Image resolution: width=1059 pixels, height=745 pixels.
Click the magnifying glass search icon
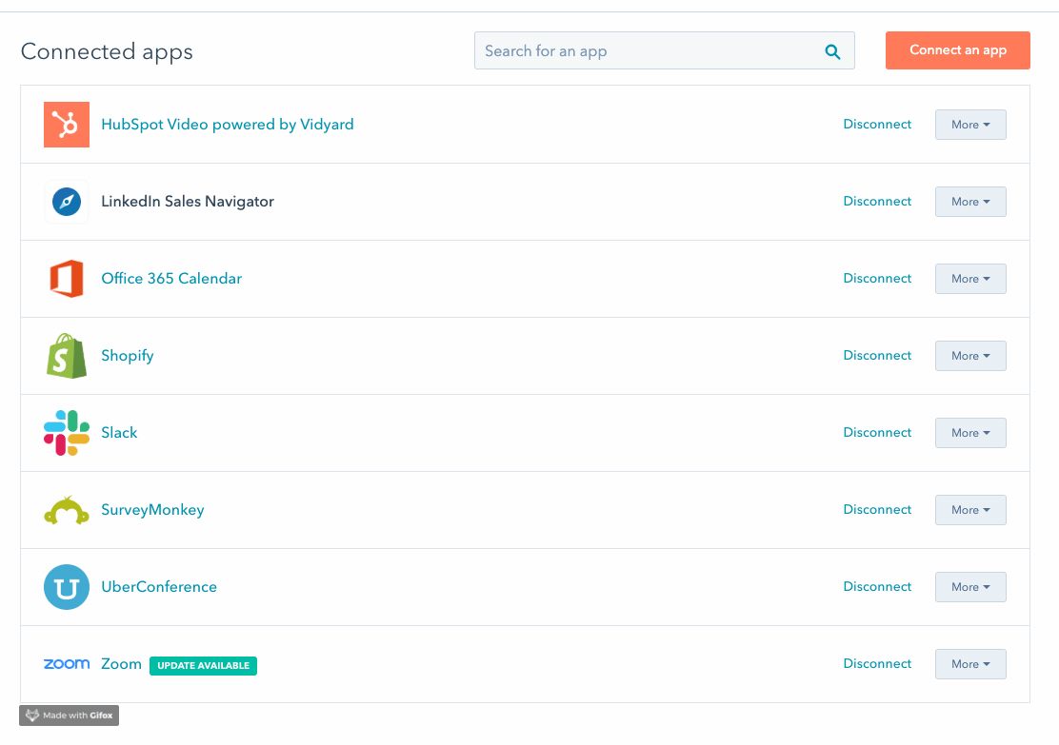point(832,51)
